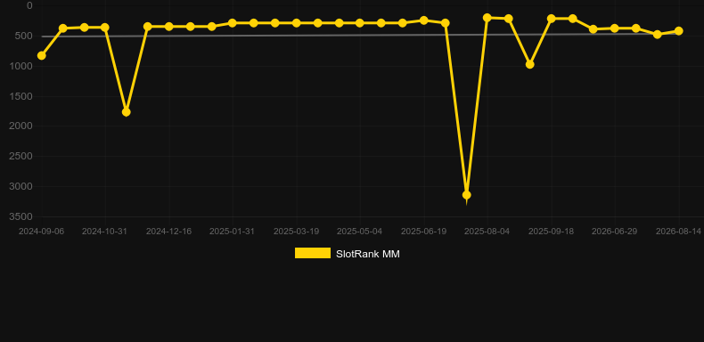Select the data point above 2024-12-16
This screenshot has width=704, height=342.
coord(168,27)
